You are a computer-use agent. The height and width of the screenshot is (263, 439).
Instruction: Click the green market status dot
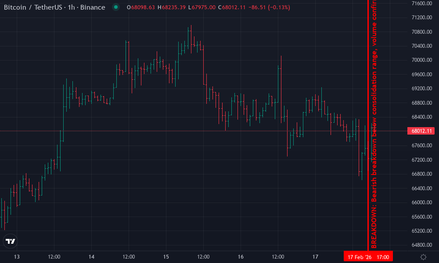click(x=115, y=7)
